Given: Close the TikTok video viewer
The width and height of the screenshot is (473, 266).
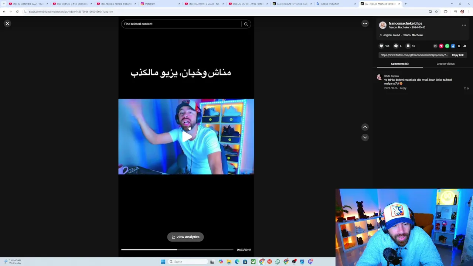Looking at the screenshot, I should (x=7, y=24).
